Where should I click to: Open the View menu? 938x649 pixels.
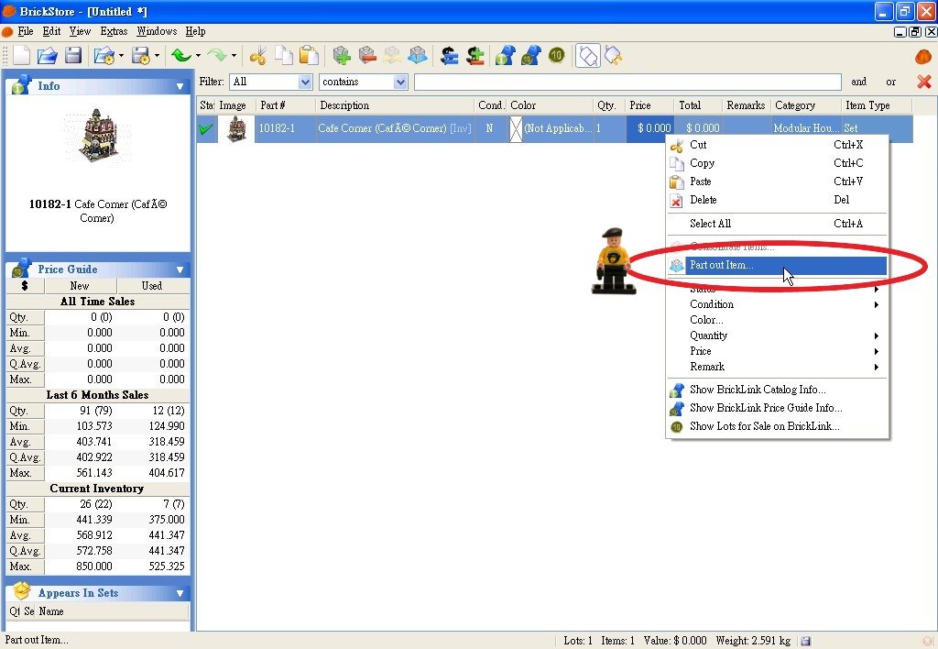click(x=80, y=31)
